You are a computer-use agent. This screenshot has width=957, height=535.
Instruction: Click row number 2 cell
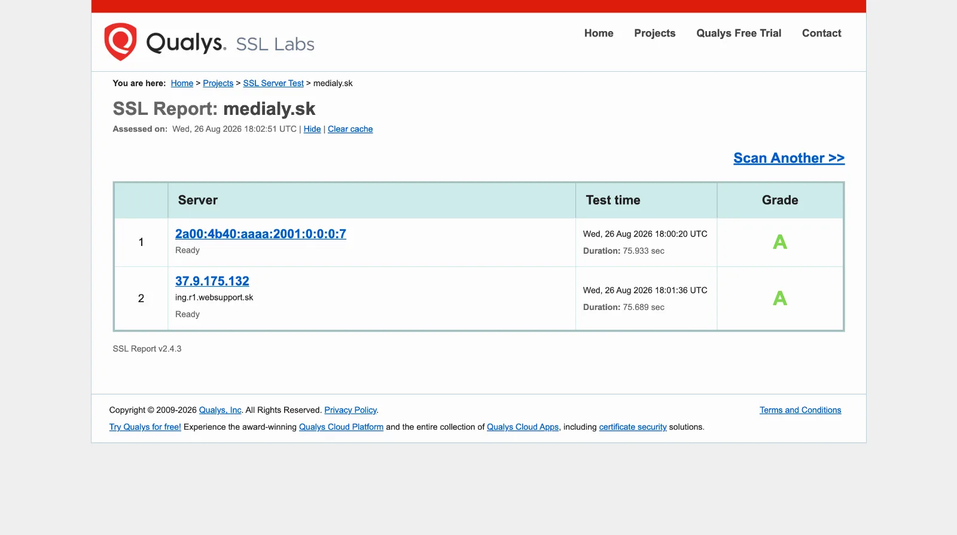141,298
